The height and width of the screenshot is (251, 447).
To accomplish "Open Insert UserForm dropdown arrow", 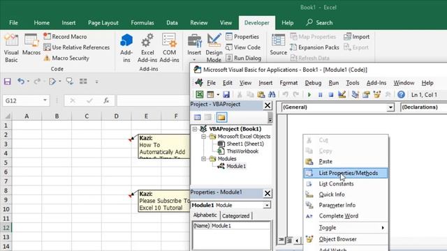I will click(x=218, y=95).
